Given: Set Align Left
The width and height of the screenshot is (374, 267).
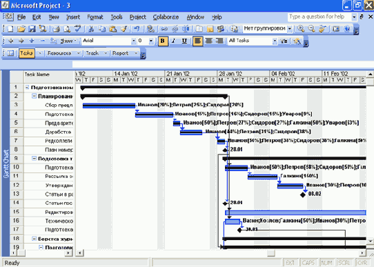Looking at the screenshot, I should (x=198, y=41).
